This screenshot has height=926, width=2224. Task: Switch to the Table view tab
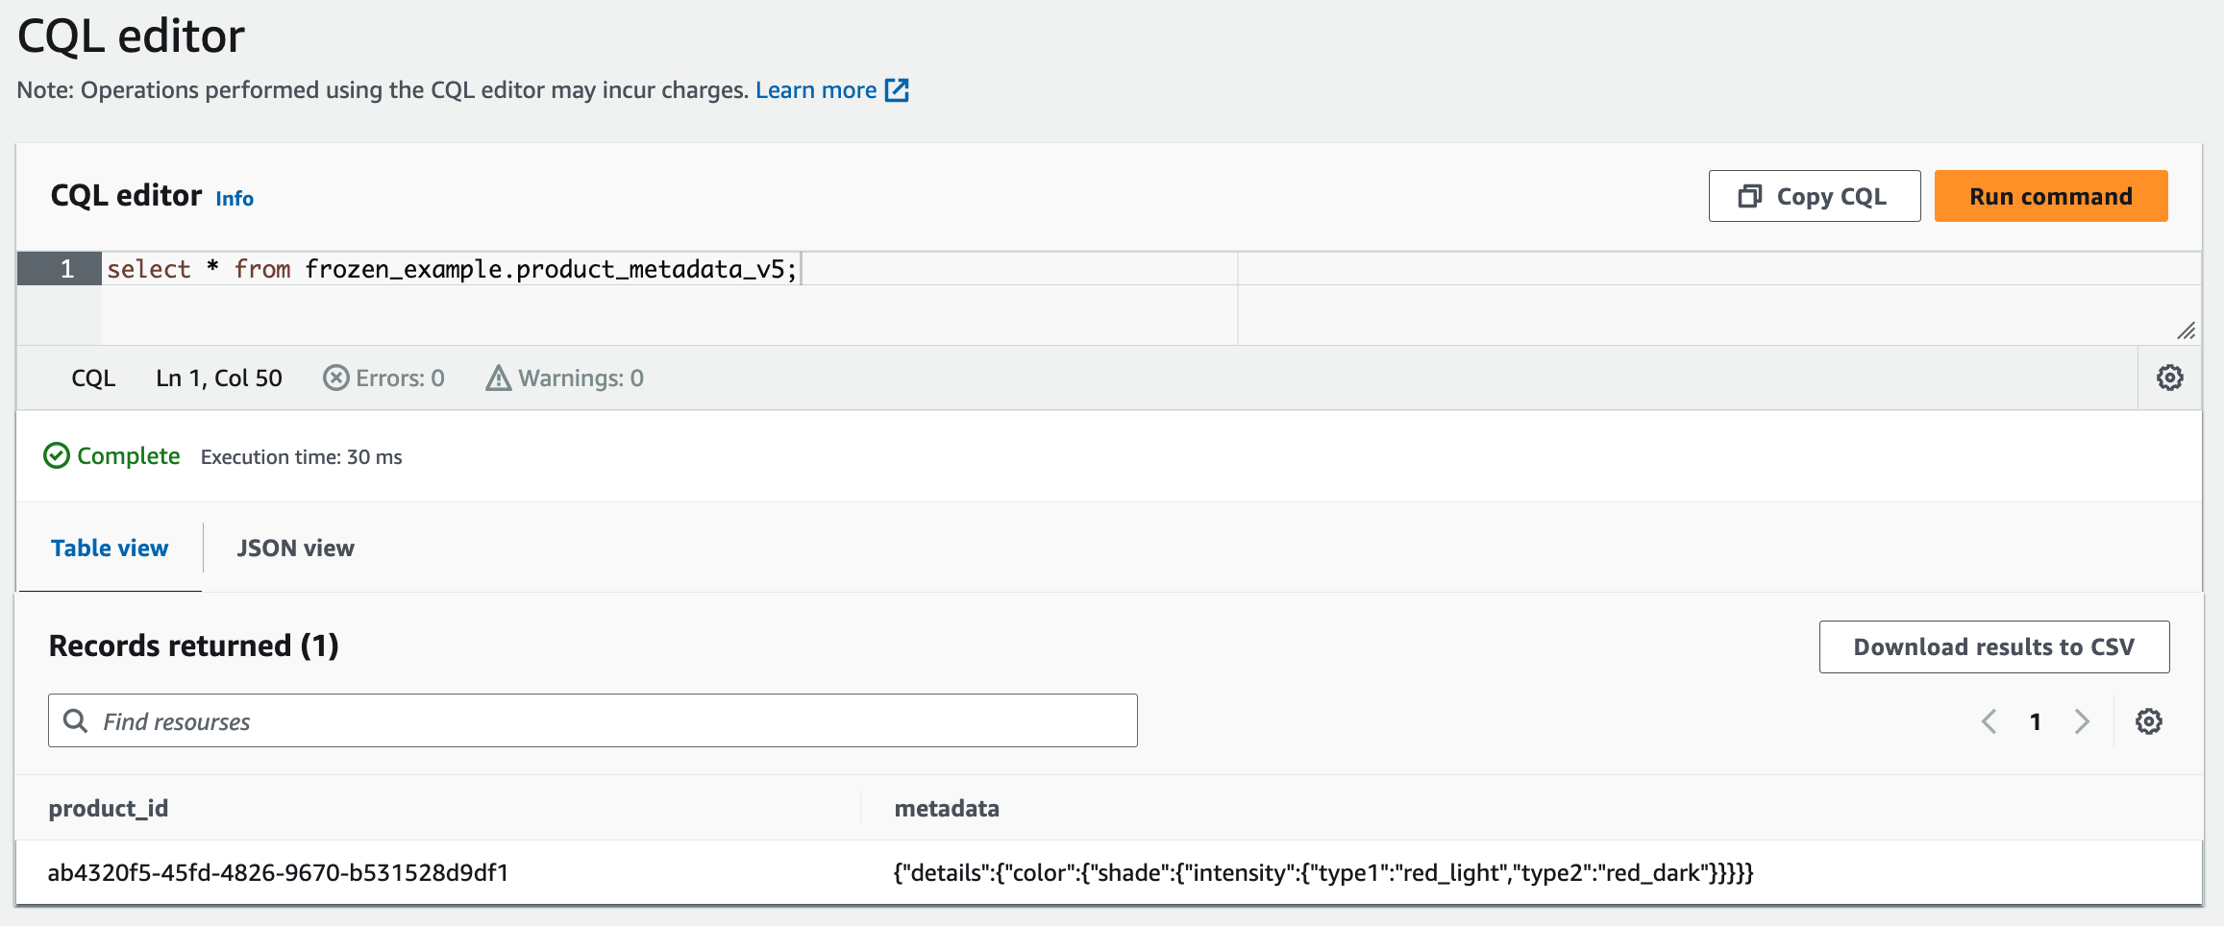[110, 548]
